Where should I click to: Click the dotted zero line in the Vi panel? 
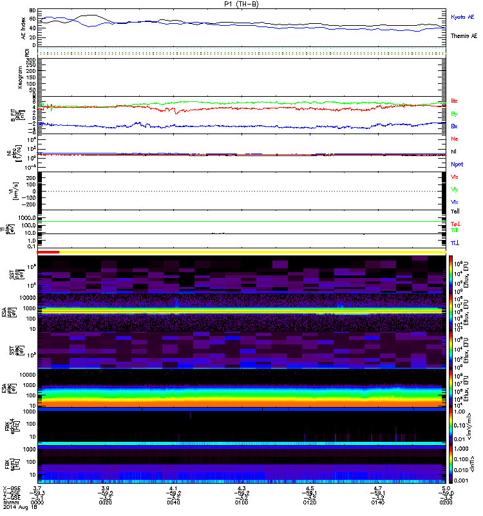point(241,191)
